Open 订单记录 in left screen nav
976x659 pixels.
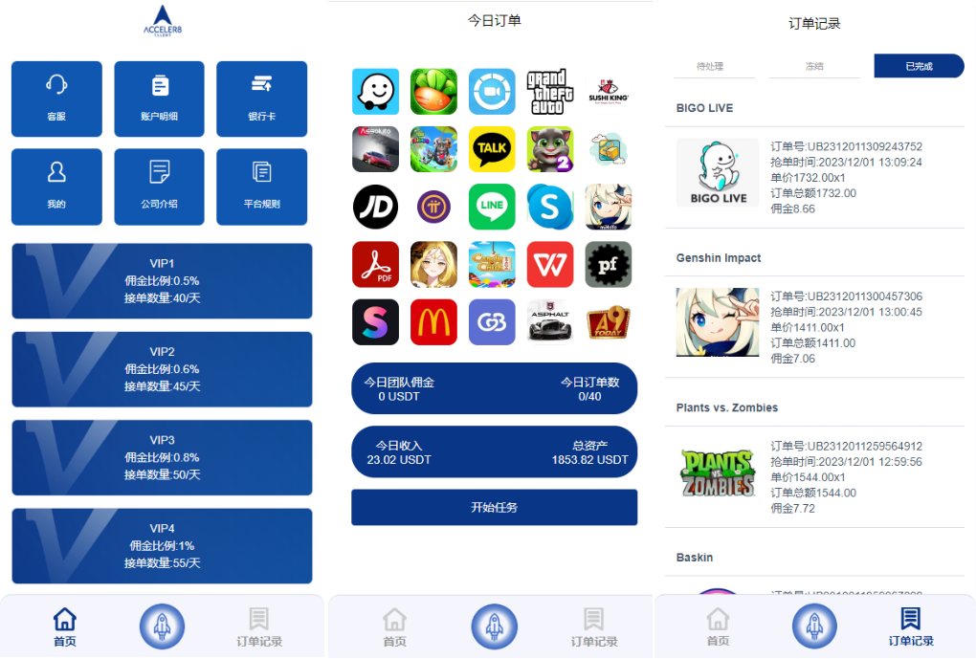[259, 627]
